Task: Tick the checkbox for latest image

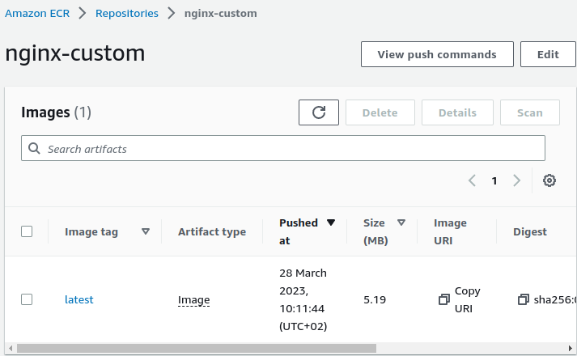Action: pos(27,299)
